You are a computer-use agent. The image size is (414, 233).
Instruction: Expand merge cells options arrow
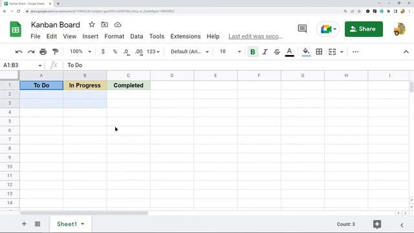coord(342,52)
